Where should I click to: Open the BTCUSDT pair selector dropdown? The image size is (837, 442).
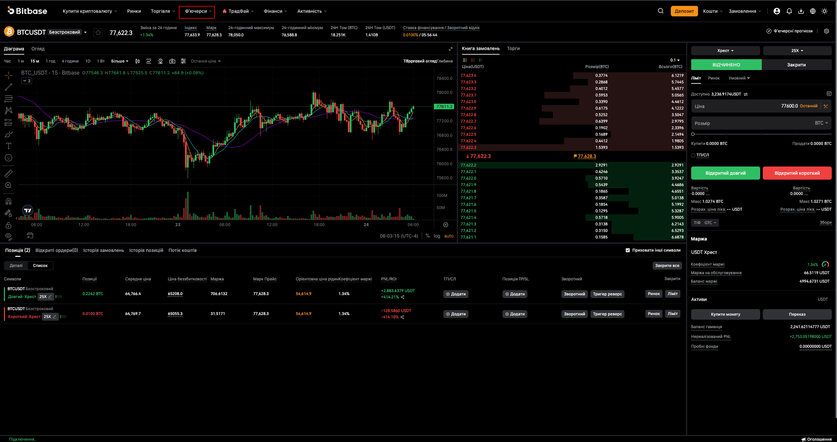[x=85, y=32]
